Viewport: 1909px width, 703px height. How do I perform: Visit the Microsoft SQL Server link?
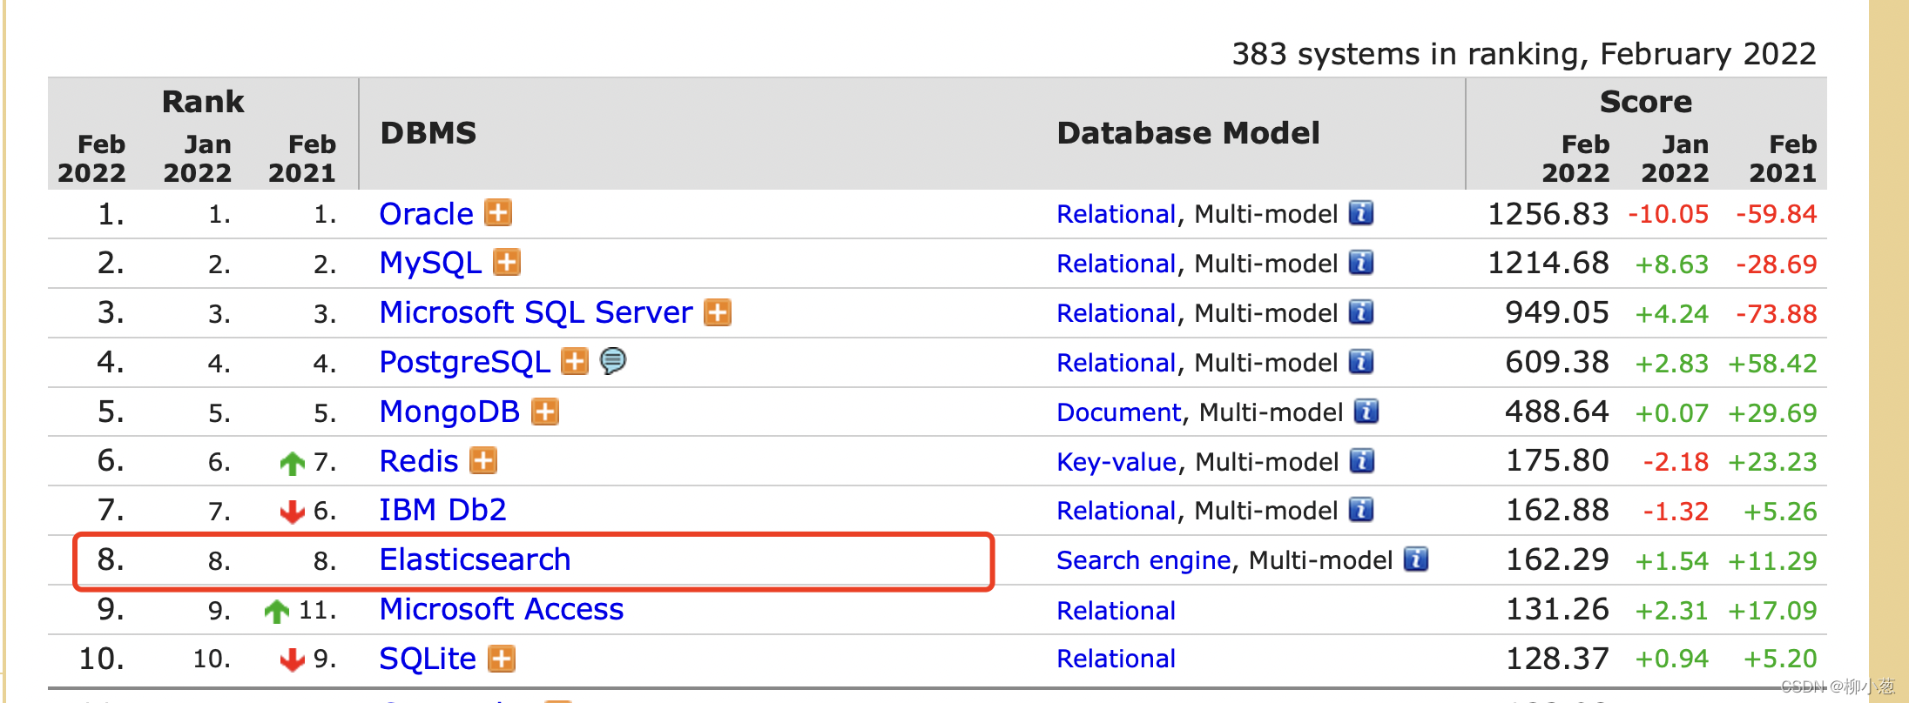pos(536,312)
